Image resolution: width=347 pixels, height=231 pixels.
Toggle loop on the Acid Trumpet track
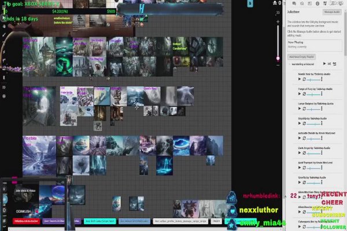pos(304,167)
